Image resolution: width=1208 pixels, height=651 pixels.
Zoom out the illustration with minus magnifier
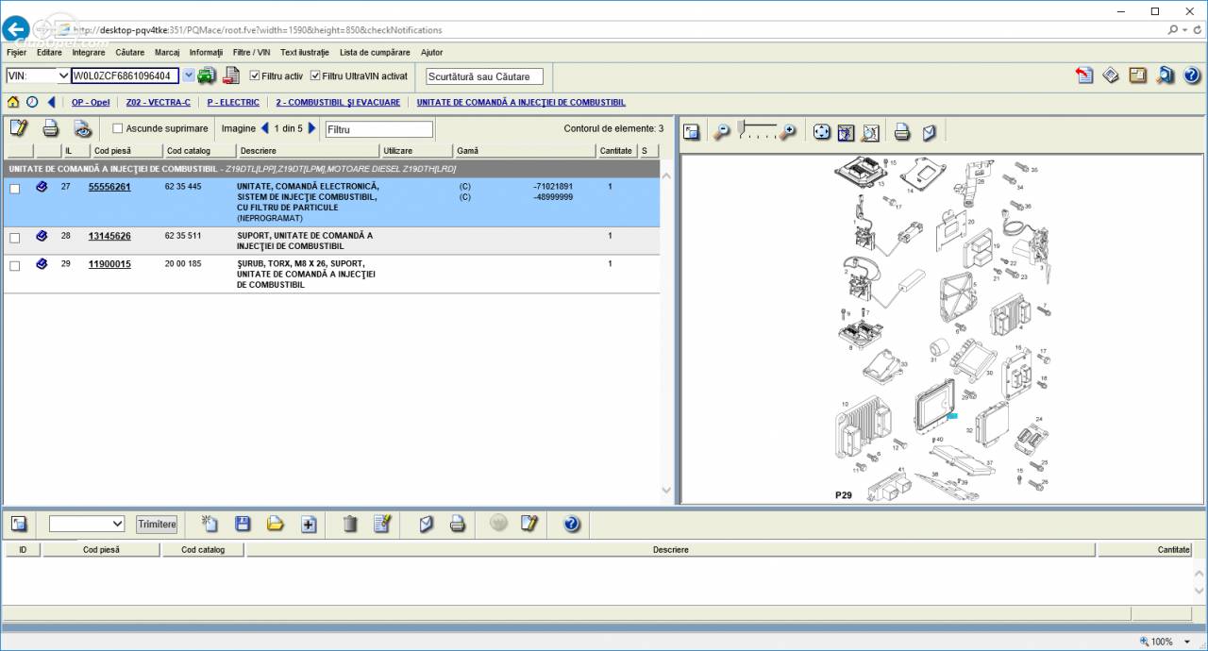click(722, 132)
